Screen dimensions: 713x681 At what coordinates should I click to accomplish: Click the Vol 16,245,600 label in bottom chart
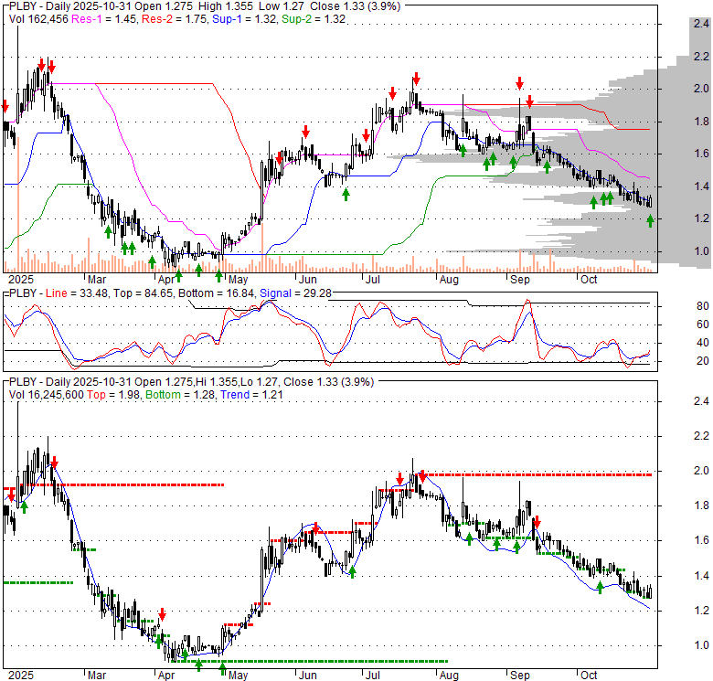pos(47,394)
